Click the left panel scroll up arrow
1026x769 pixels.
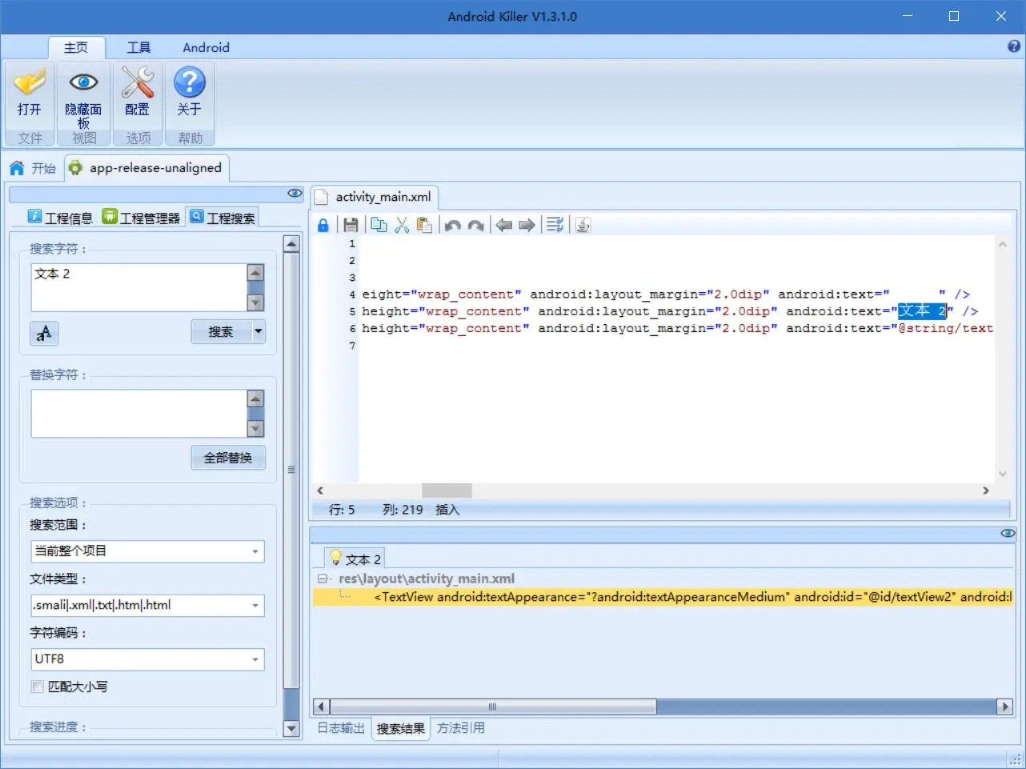[x=291, y=244]
